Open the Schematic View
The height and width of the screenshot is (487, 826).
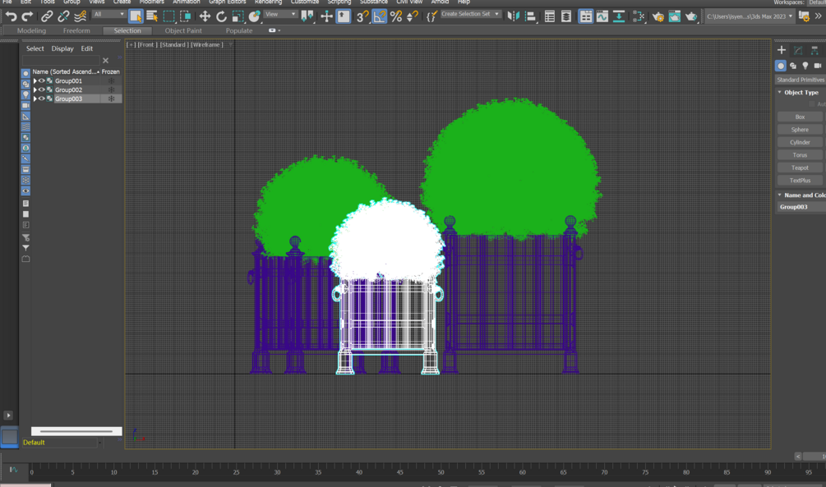[x=619, y=16]
